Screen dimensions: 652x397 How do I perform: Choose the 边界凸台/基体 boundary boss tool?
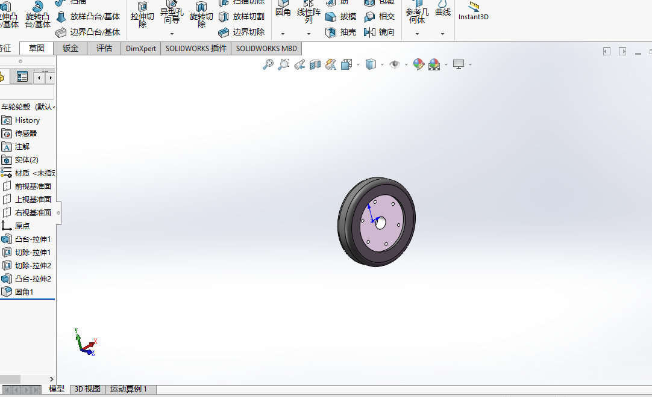[x=88, y=32]
